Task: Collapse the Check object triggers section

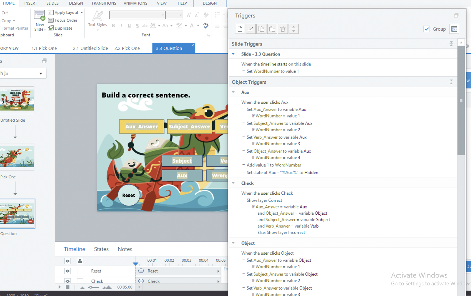Action: 233,183
